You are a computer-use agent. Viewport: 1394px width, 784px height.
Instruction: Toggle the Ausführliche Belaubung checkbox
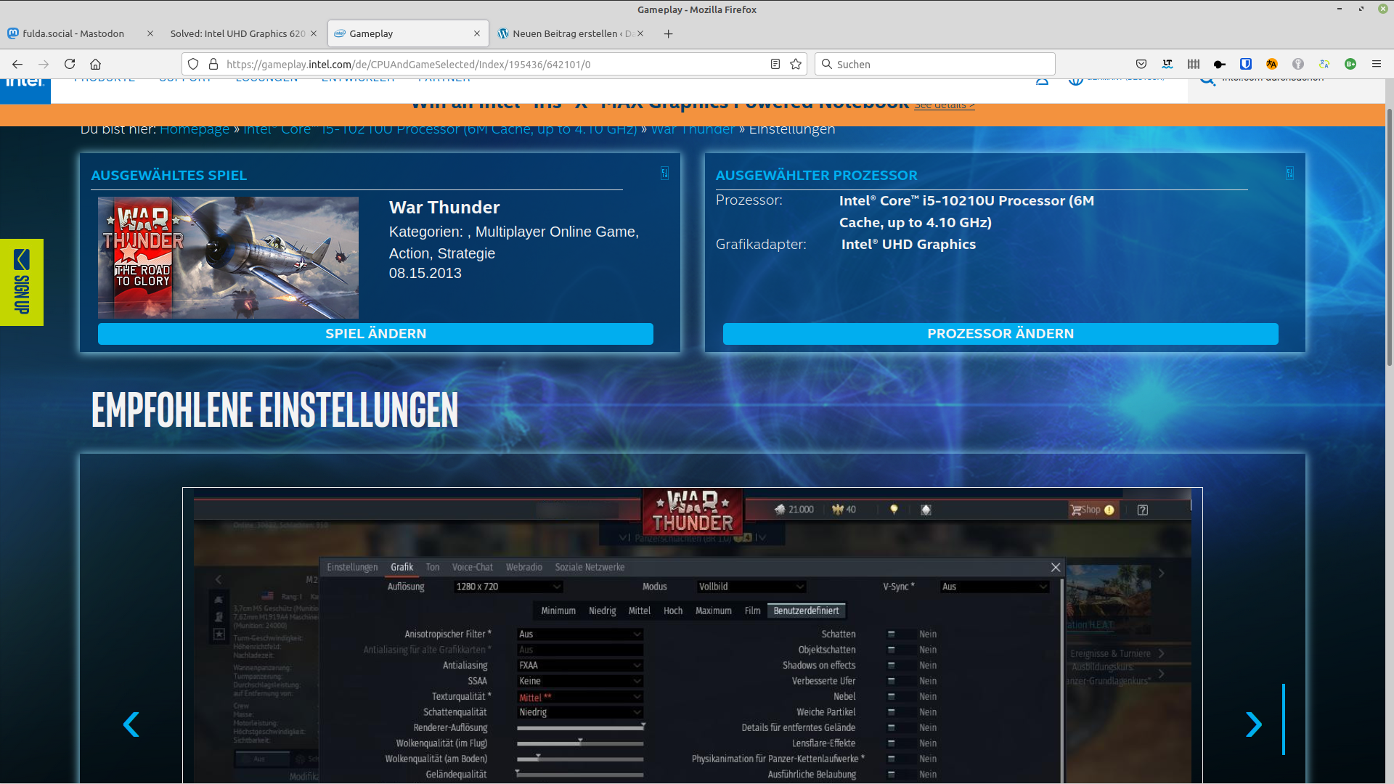(x=891, y=775)
